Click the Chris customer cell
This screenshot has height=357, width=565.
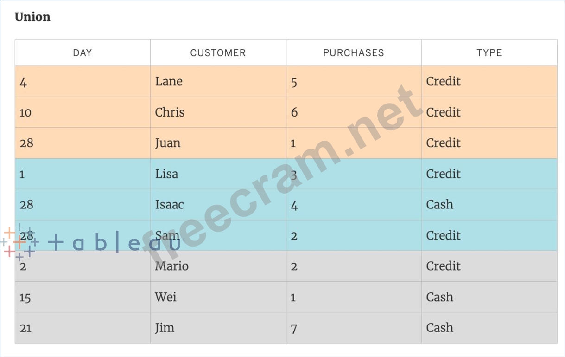pos(170,112)
